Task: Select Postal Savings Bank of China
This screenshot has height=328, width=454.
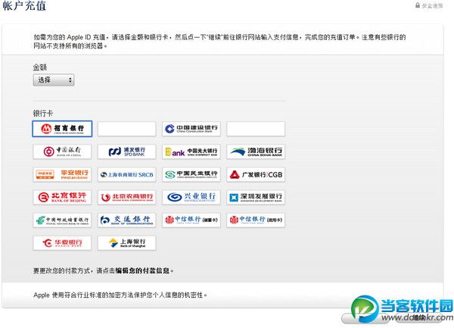Action: 62,220
